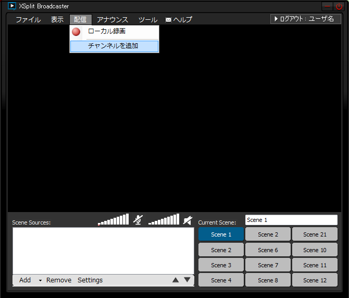Mute the speaker with the speaker icon

point(188,220)
